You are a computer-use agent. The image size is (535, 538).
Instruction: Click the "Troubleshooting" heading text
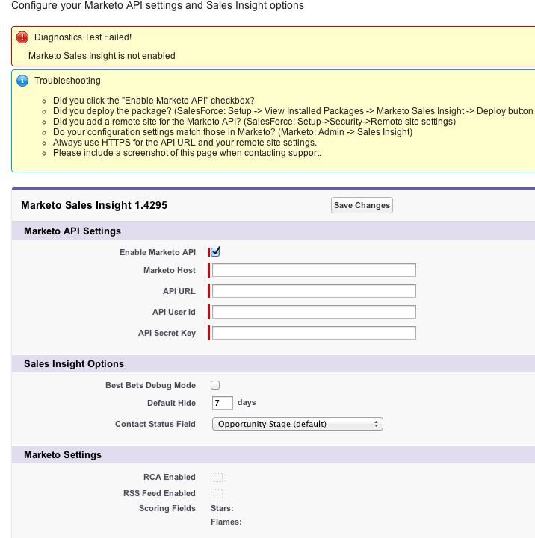click(67, 81)
